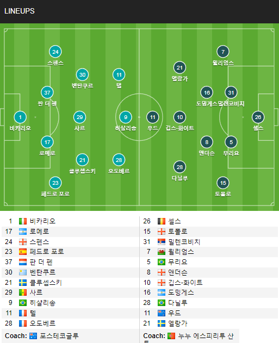Viewport: 279px width, 343px height.
Task: Select 토폴로 number 15 marker on pitch
Action: 223,183
